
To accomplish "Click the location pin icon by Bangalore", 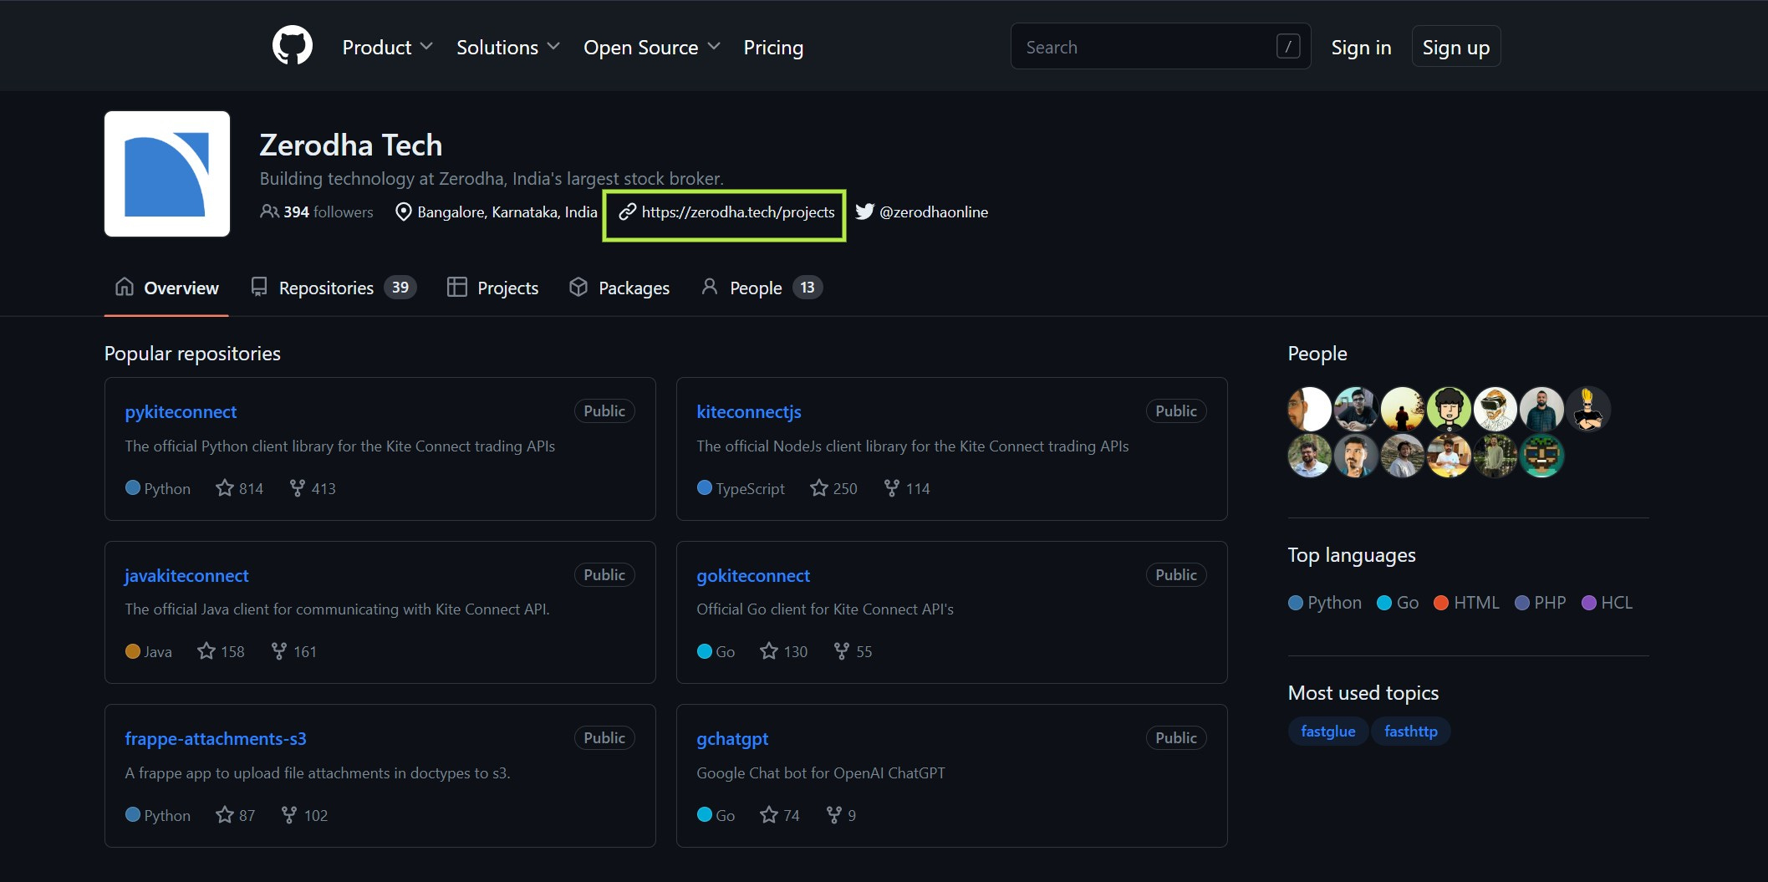I will 403,212.
